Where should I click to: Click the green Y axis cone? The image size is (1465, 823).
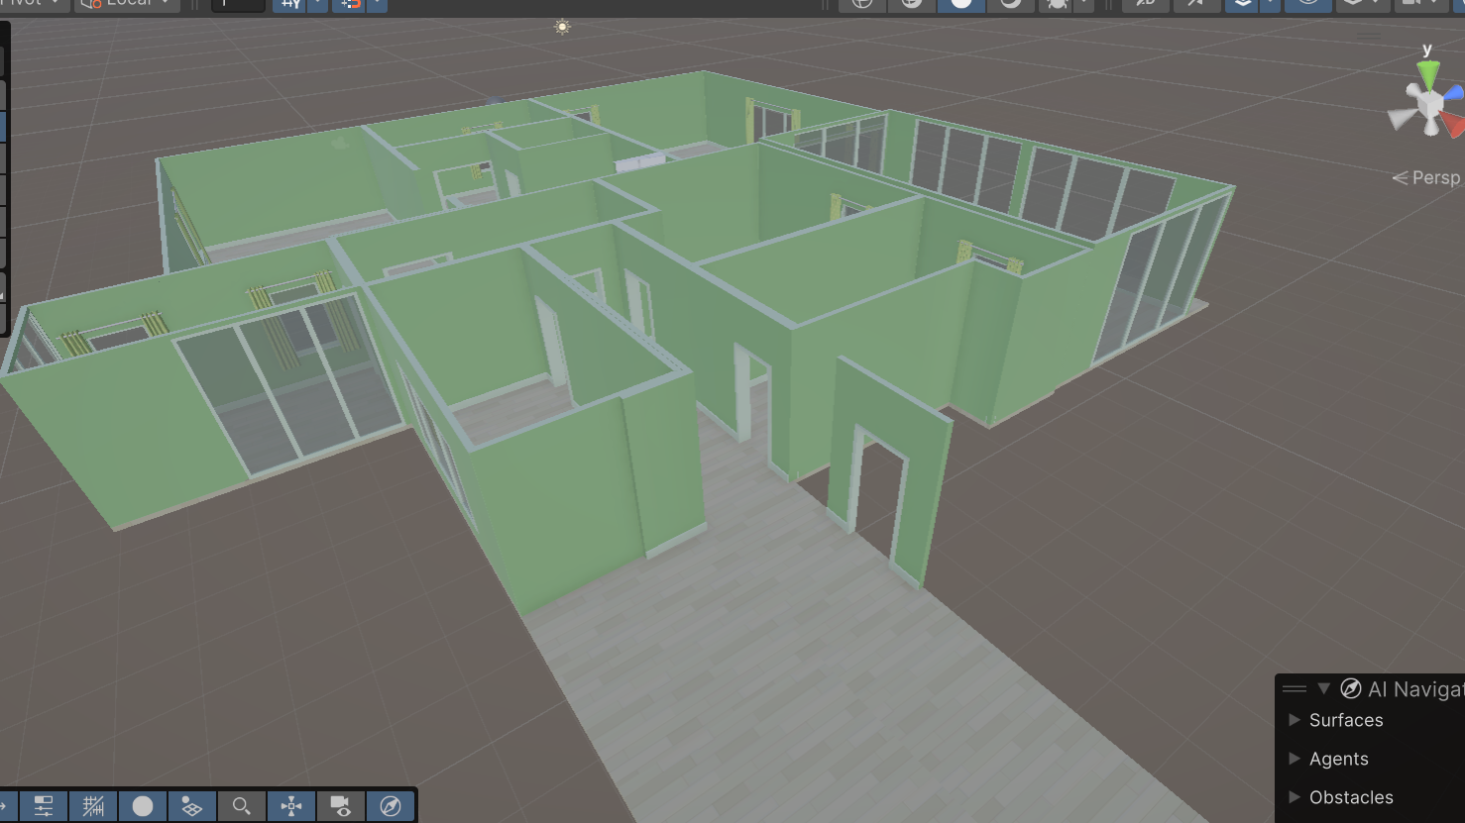tap(1427, 73)
